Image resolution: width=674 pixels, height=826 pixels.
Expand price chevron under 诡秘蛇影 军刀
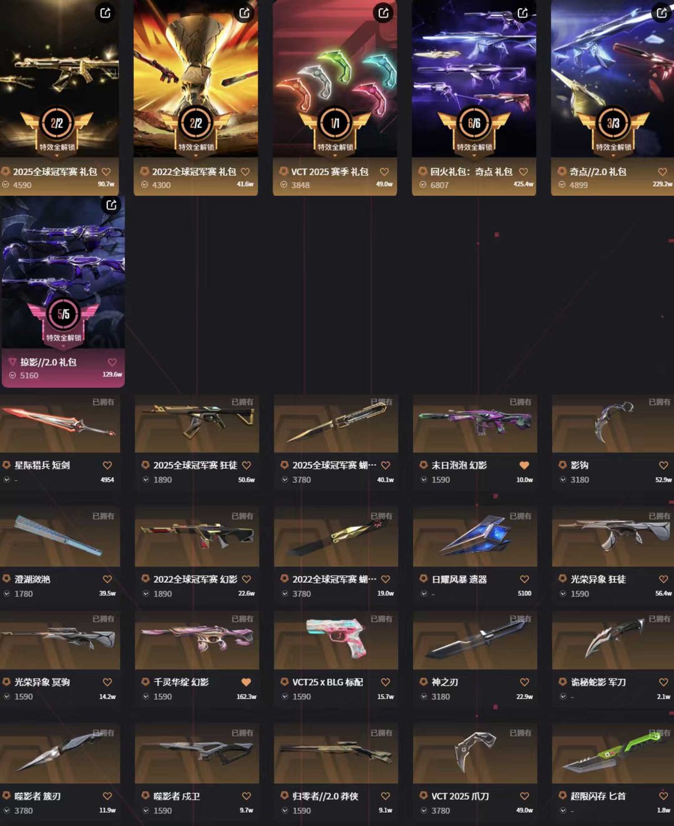coord(563,696)
